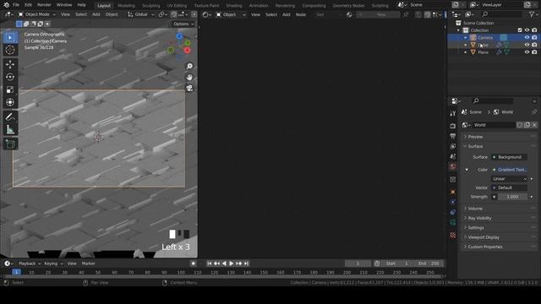Disable Camera in renders
The width and height of the screenshot is (541, 304).
tap(534, 37)
